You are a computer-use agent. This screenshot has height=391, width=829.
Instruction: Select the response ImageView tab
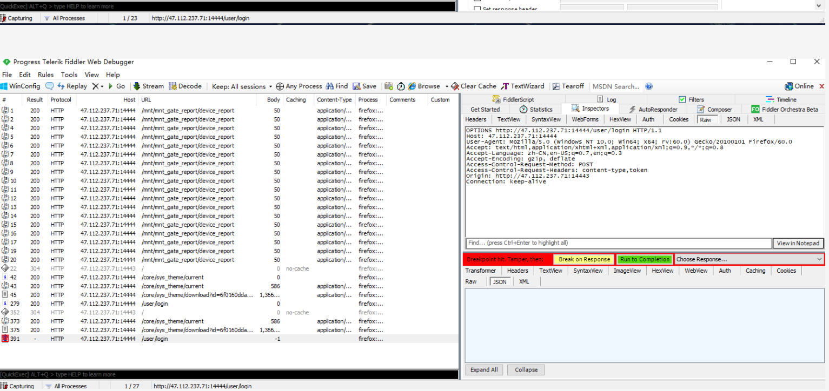(627, 271)
